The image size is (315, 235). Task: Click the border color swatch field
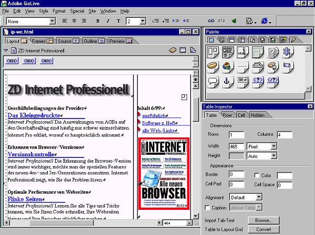(x=285, y=175)
